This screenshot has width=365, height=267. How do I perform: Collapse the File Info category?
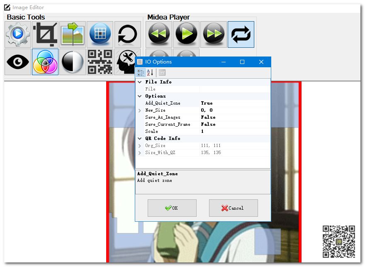140,82
